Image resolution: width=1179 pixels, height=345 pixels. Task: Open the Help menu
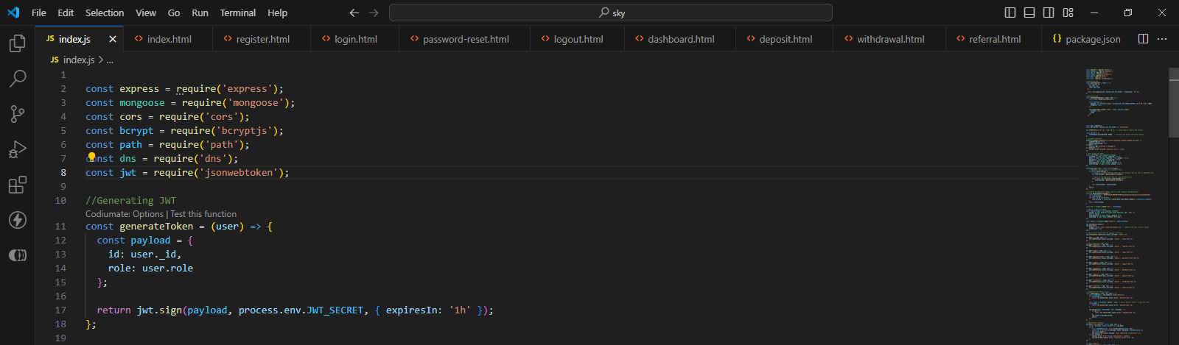pyautogui.click(x=278, y=13)
